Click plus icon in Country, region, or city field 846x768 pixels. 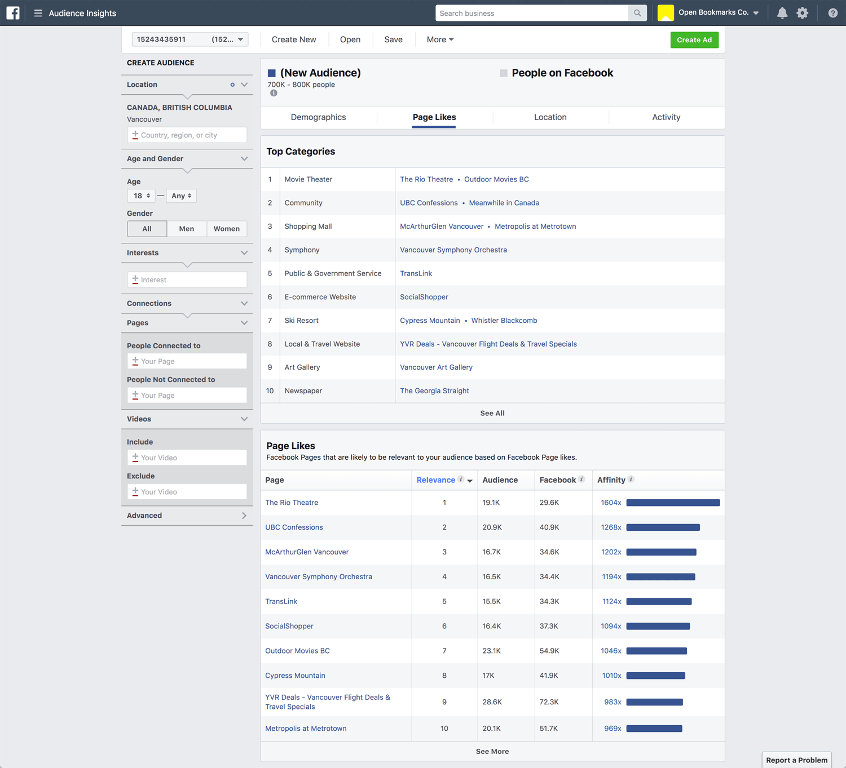click(135, 135)
